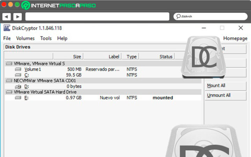
Task: Click the Unmount All button
Action: [226, 96]
